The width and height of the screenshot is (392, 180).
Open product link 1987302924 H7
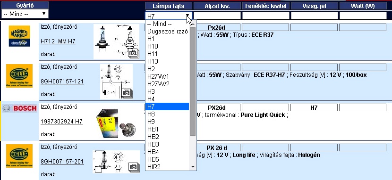(x=61, y=122)
